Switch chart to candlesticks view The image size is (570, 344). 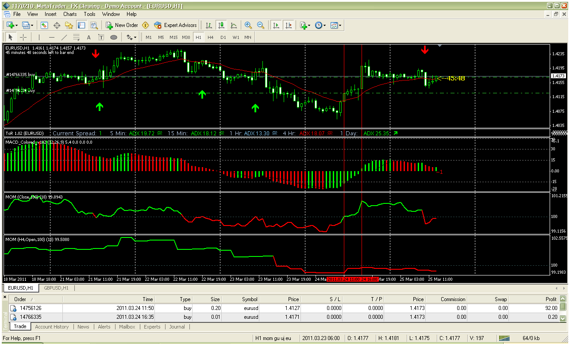click(221, 25)
